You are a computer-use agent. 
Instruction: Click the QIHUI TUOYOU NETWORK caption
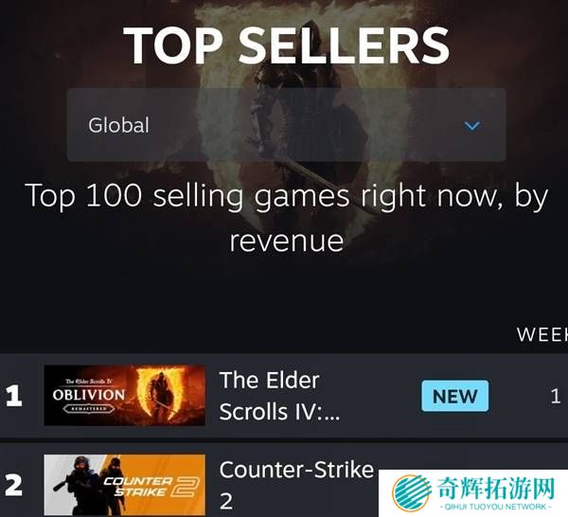(496, 507)
